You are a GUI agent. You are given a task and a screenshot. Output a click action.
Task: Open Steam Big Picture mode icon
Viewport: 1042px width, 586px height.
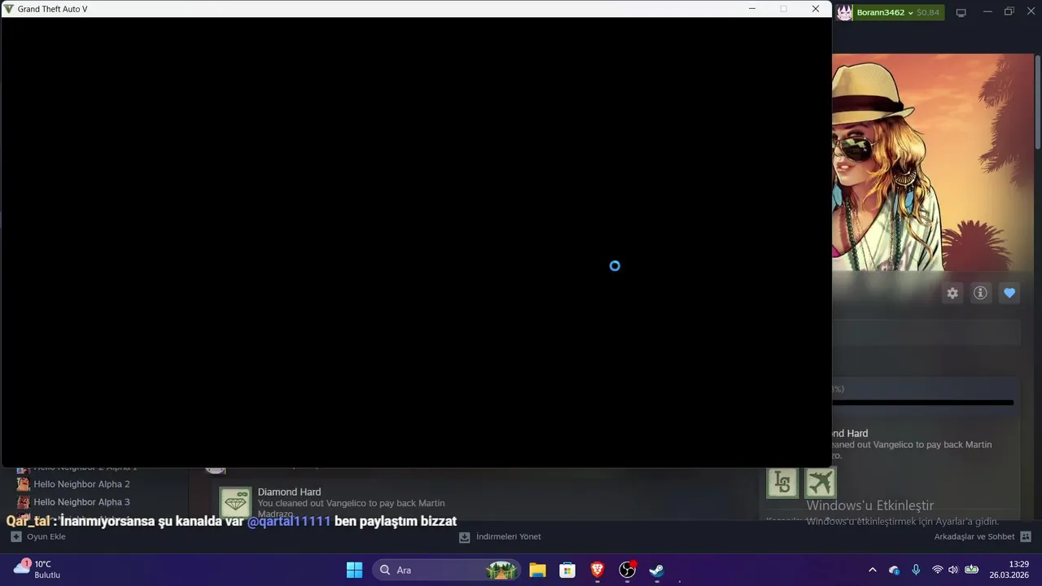tap(961, 12)
